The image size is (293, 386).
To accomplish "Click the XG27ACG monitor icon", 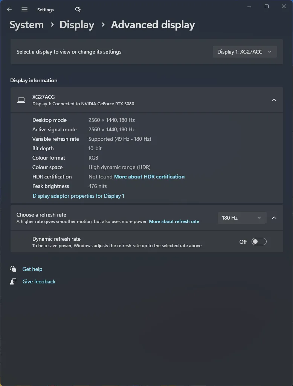I will point(21,100).
